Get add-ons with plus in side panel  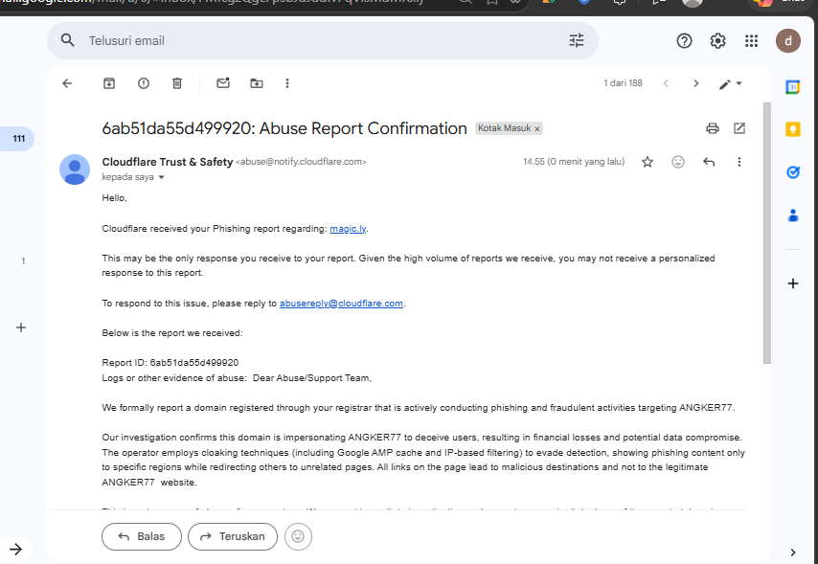(793, 283)
